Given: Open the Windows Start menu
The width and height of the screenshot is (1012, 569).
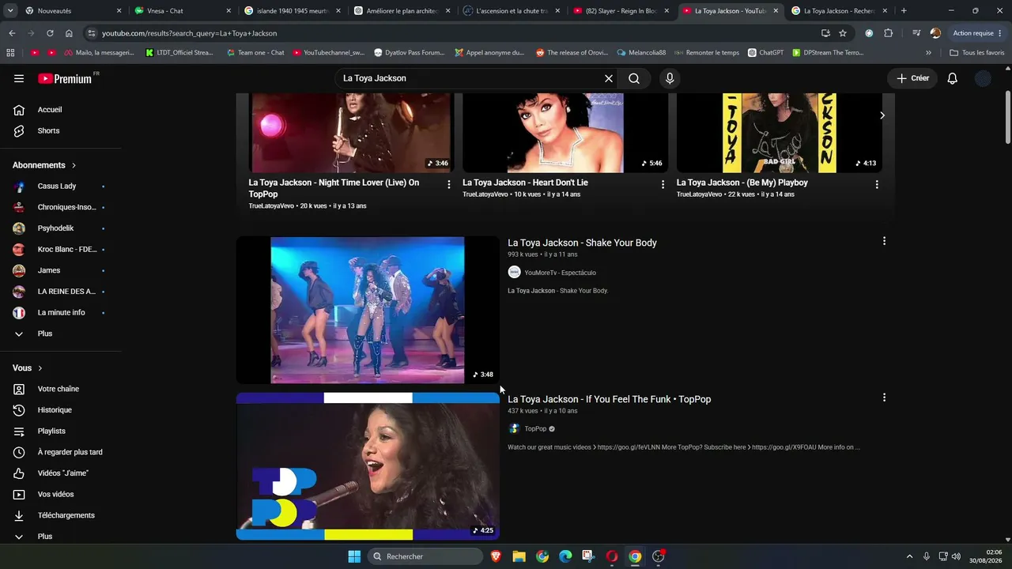Looking at the screenshot, I should 354,556.
